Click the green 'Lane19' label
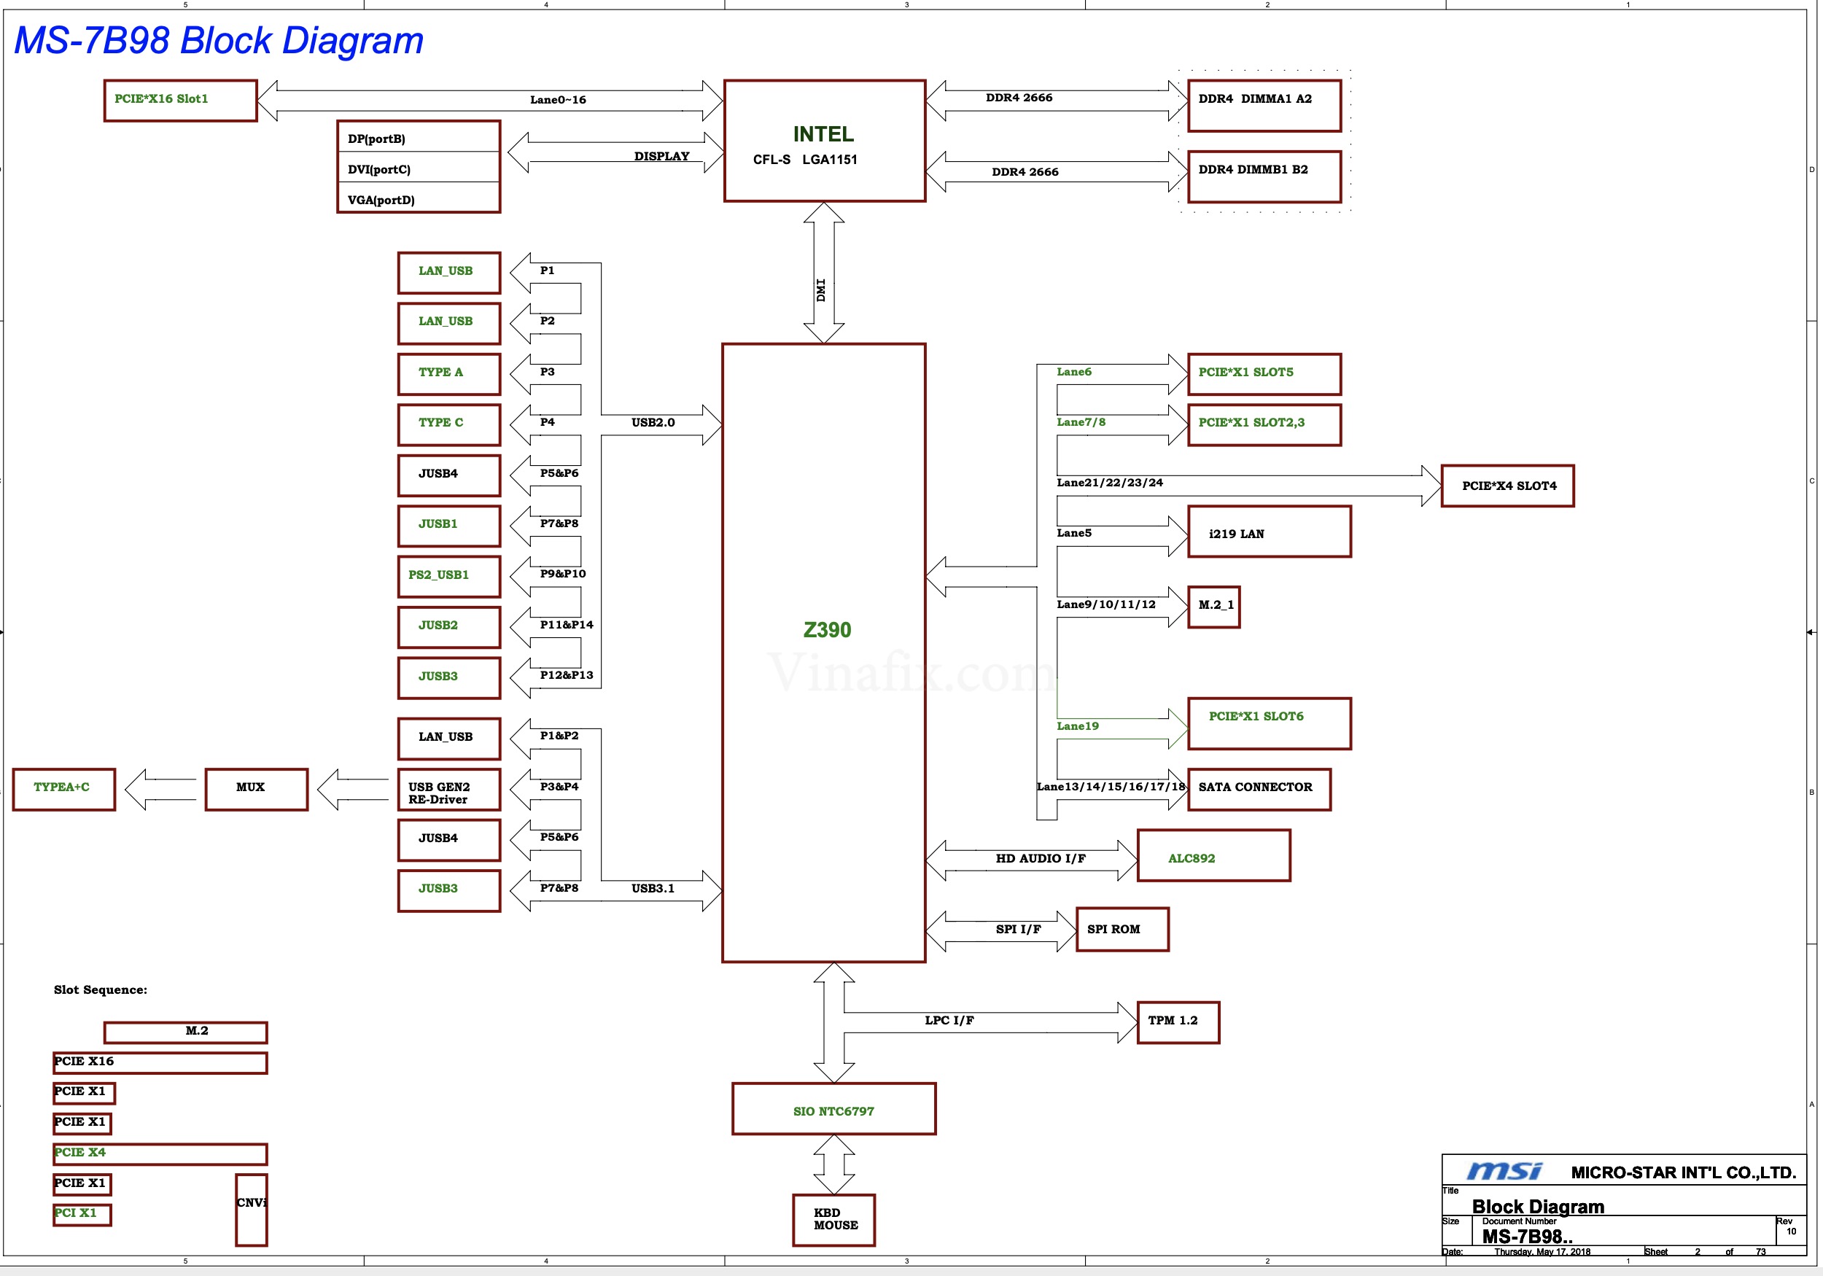The height and width of the screenshot is (1276, 1823). [x=1078, y=725]
